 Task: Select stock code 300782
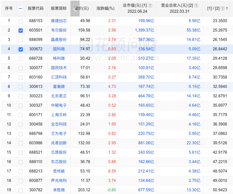point(36,190)
